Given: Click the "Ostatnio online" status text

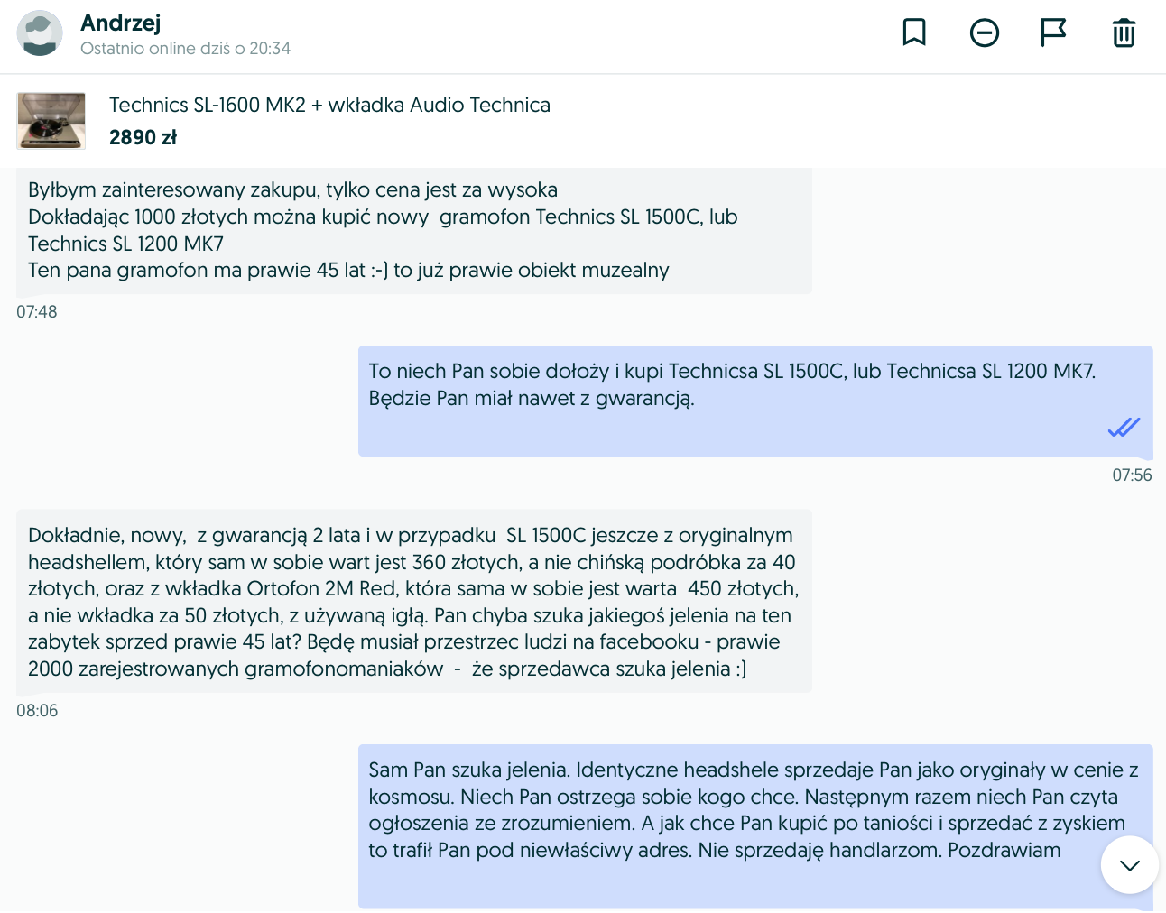Looking at the screenshot, I should tap(185, 49).
